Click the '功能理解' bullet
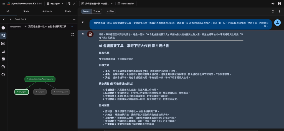Viewport: 284px width, 131px height. pos(141,118)
